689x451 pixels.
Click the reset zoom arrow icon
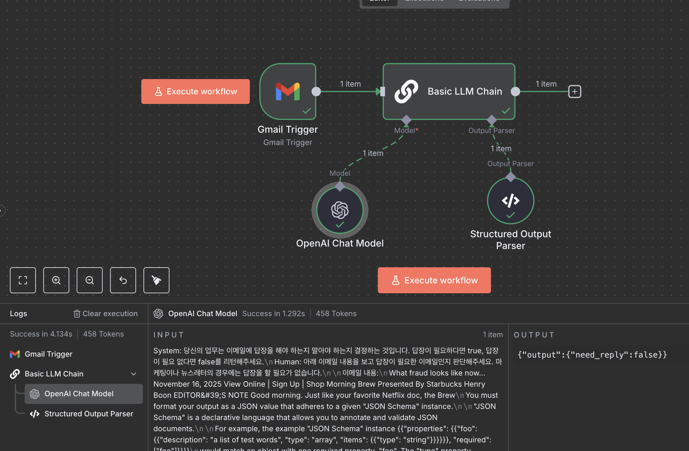pyautogui.click(x=123, y=280)
